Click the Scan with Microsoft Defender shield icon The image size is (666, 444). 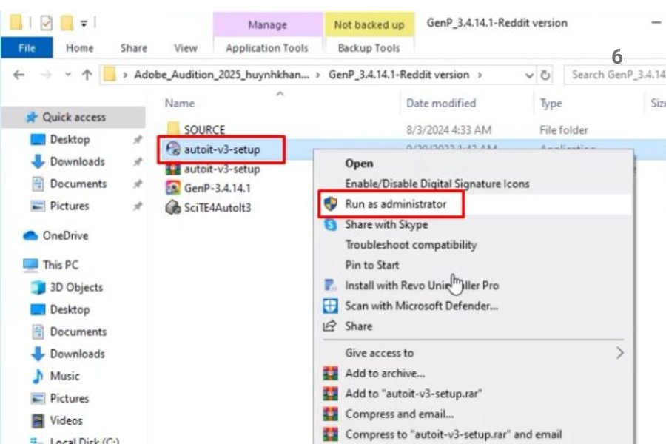pyautogui.click(x=331, y=306)
